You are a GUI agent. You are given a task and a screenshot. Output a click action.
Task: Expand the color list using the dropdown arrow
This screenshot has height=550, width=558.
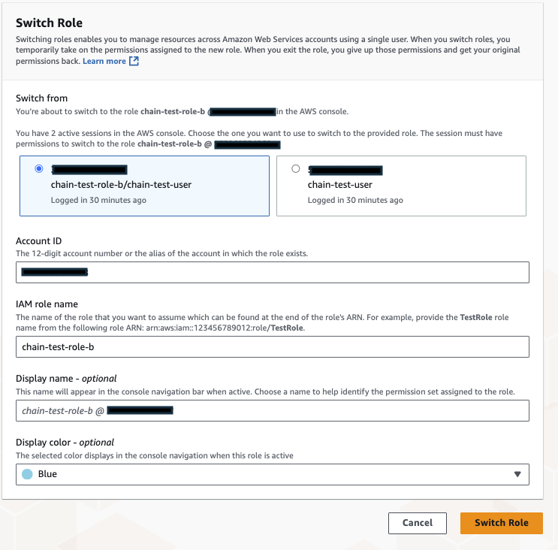(517, 474)
